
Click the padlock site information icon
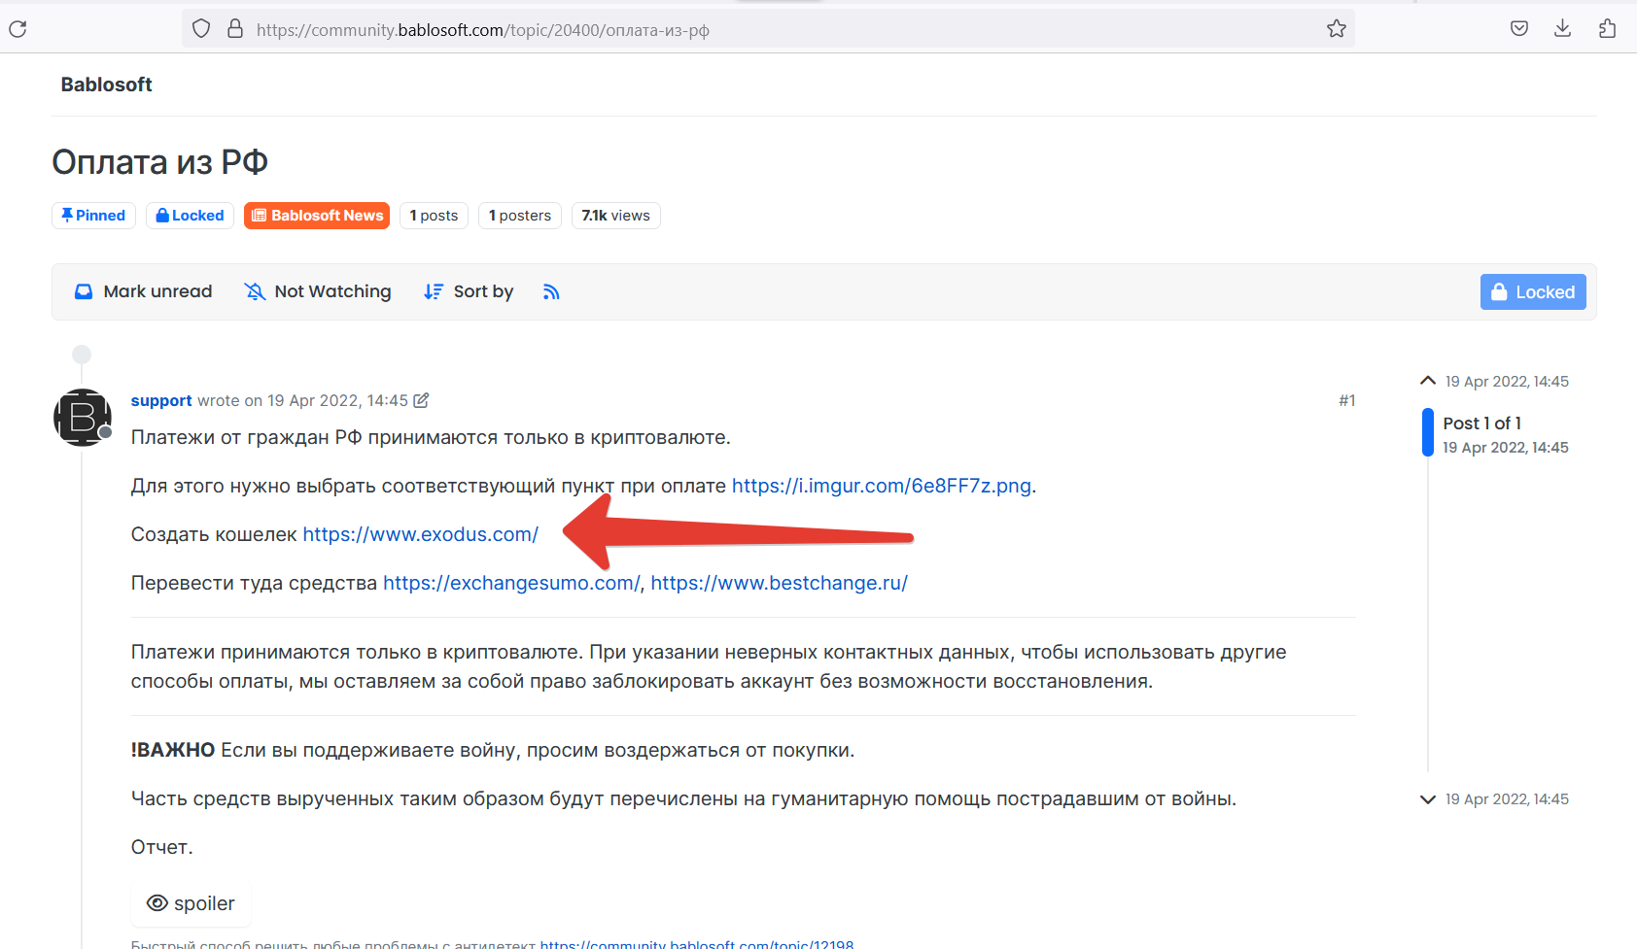click(x=235, y=29)
